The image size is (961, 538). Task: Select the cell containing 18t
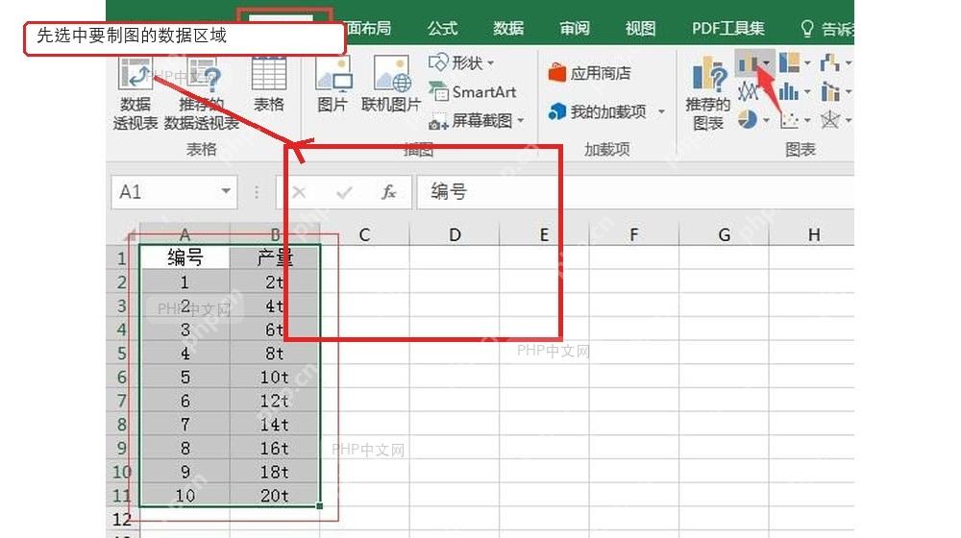point(275,472)
